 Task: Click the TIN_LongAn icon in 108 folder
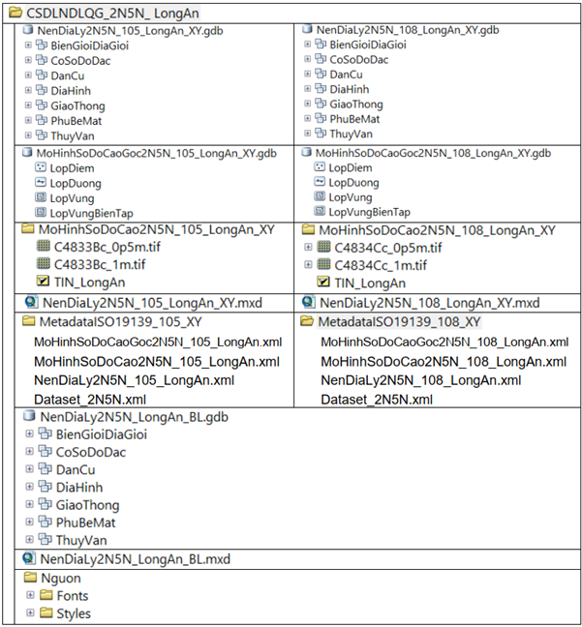322,283
